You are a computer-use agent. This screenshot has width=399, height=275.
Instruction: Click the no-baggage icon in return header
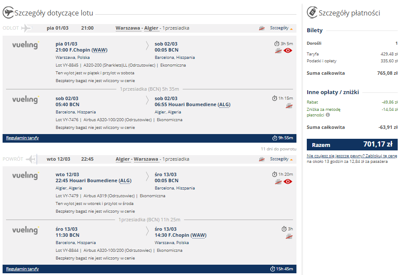pos(262,159)
